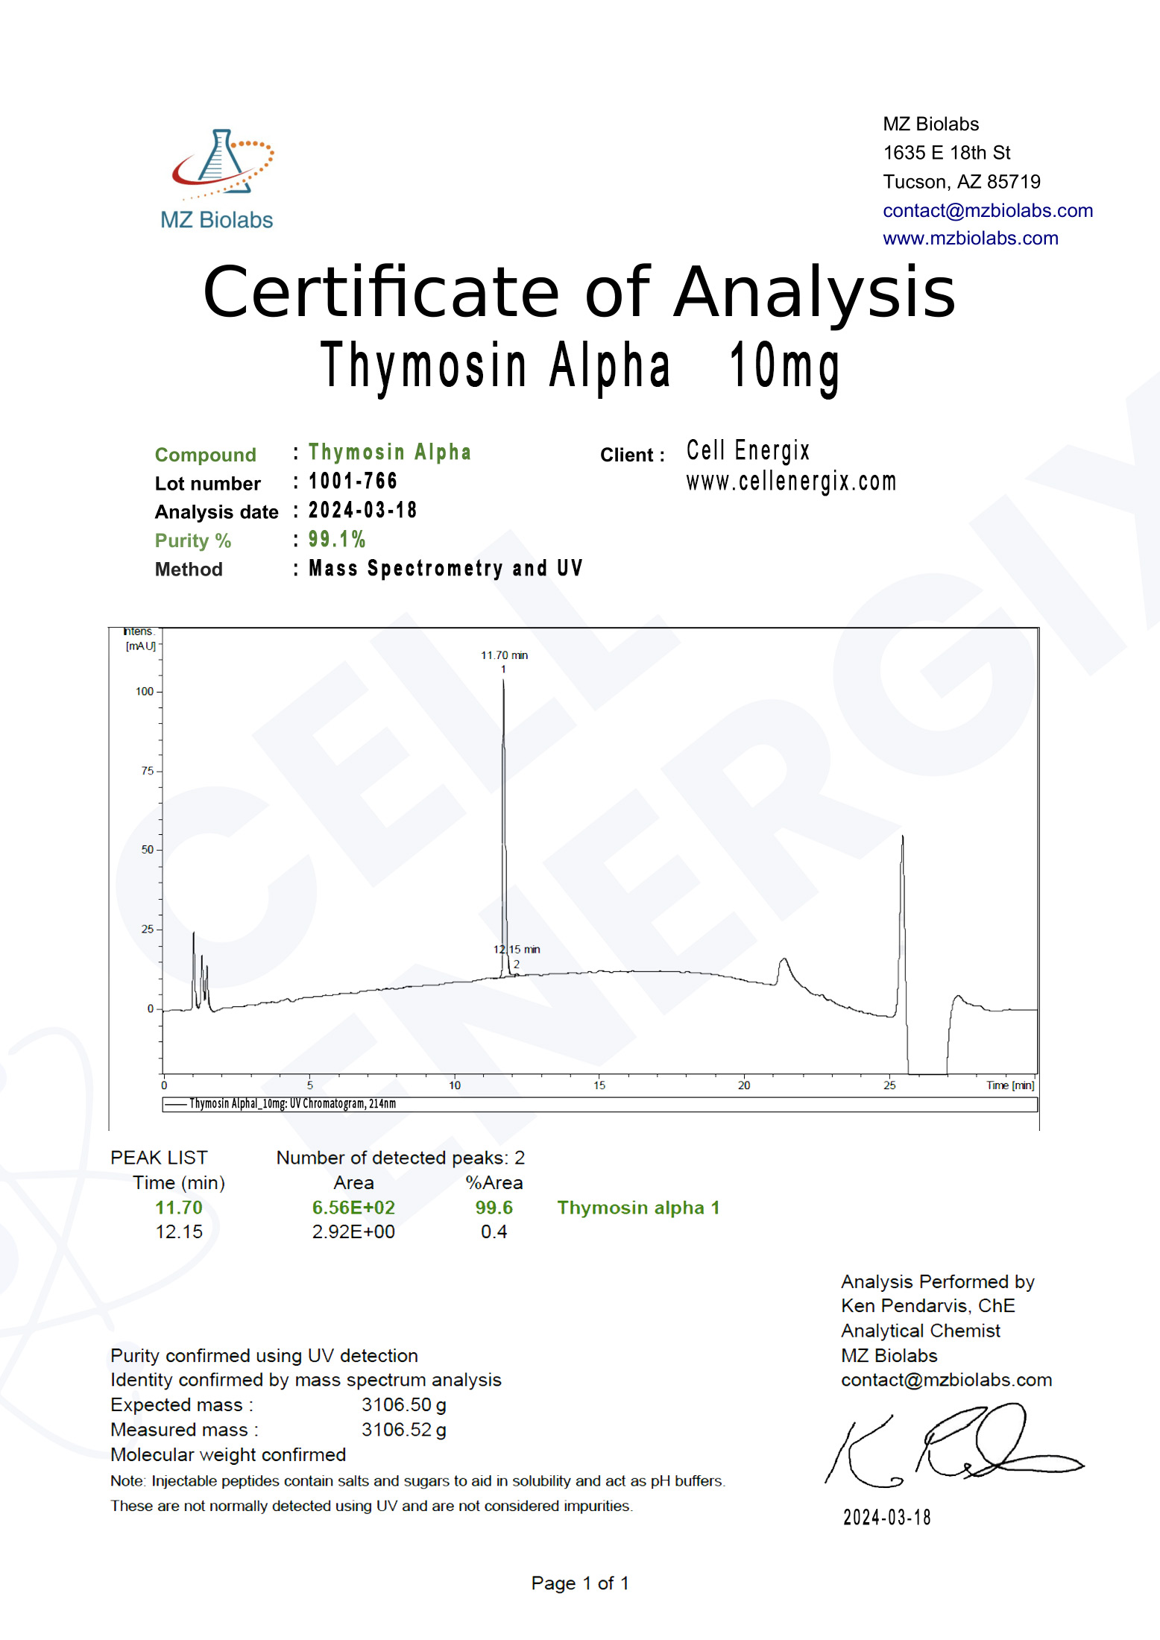
Task: Click the handwritten analyst signature
Action: [x=954, y=1445]
